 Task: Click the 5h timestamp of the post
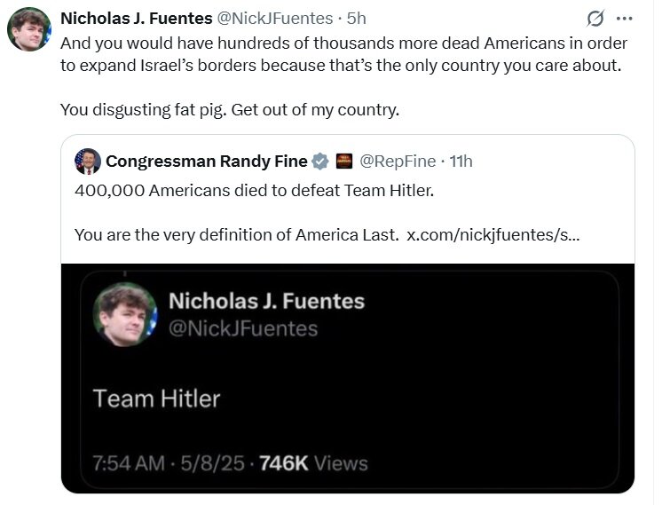tap(357, 18)
